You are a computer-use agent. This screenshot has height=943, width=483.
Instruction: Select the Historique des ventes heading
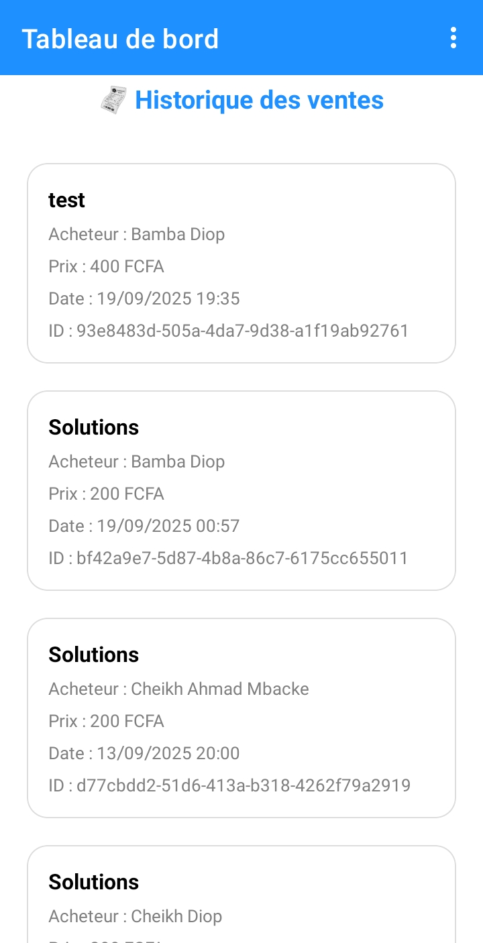pyautogui.click(x=259, y=101)
